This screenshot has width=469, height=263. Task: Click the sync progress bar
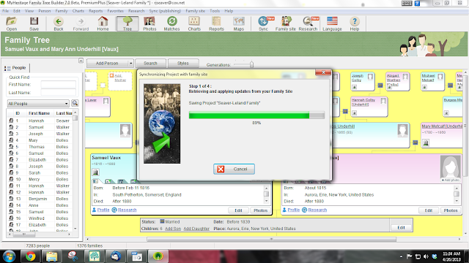(x=256, y=115)
